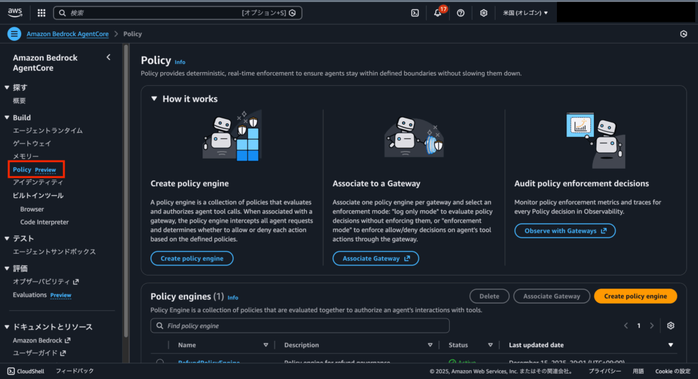Open the AWS services grid menu
This screenshot has height=379, width=698.
click(42, 12)
